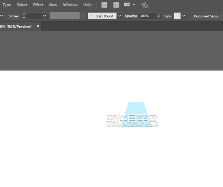Open the Select menu
Screen dimensions: 223x187
tap(22, 5)
